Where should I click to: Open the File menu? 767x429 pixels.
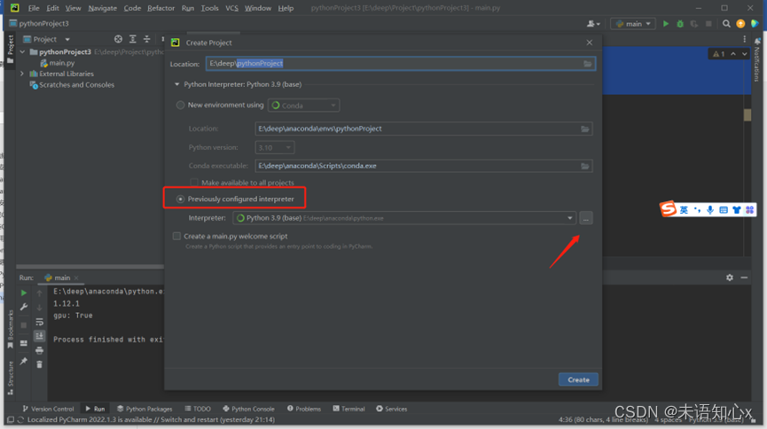(x=34, y=8)
